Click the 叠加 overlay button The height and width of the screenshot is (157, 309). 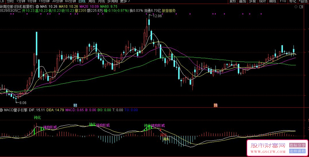[243, 1]
